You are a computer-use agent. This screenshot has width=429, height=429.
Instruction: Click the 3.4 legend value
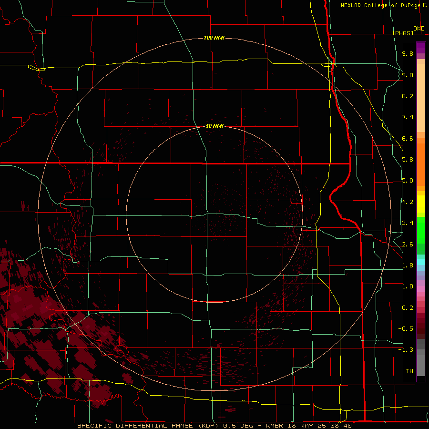tap(408, 223)
